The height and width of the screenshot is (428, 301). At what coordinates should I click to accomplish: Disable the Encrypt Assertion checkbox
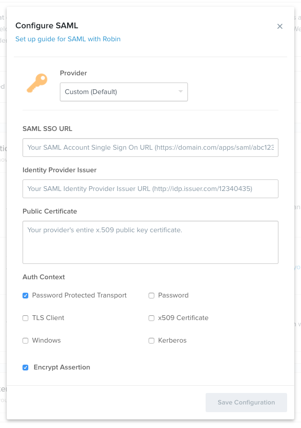pyautogui.click(x=25, y=368)
